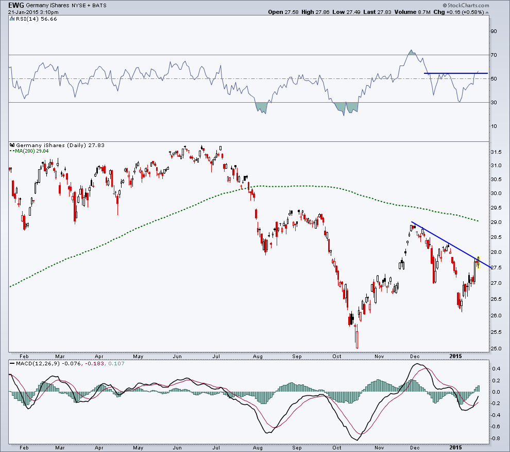The image size is (510, 452).
Task: Click the Chg +0.16 (+0.58%) value
Action: [x=458, y=12]
